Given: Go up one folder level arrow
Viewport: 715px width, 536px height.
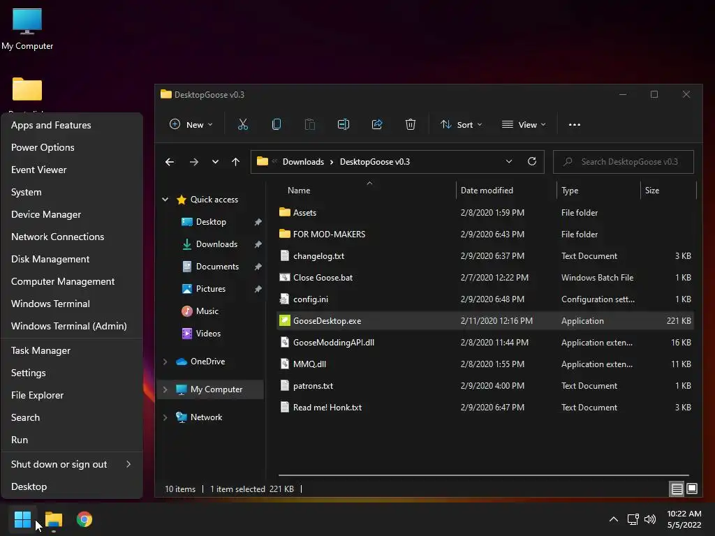Looking at the screenshot, I should click(235, 162).
